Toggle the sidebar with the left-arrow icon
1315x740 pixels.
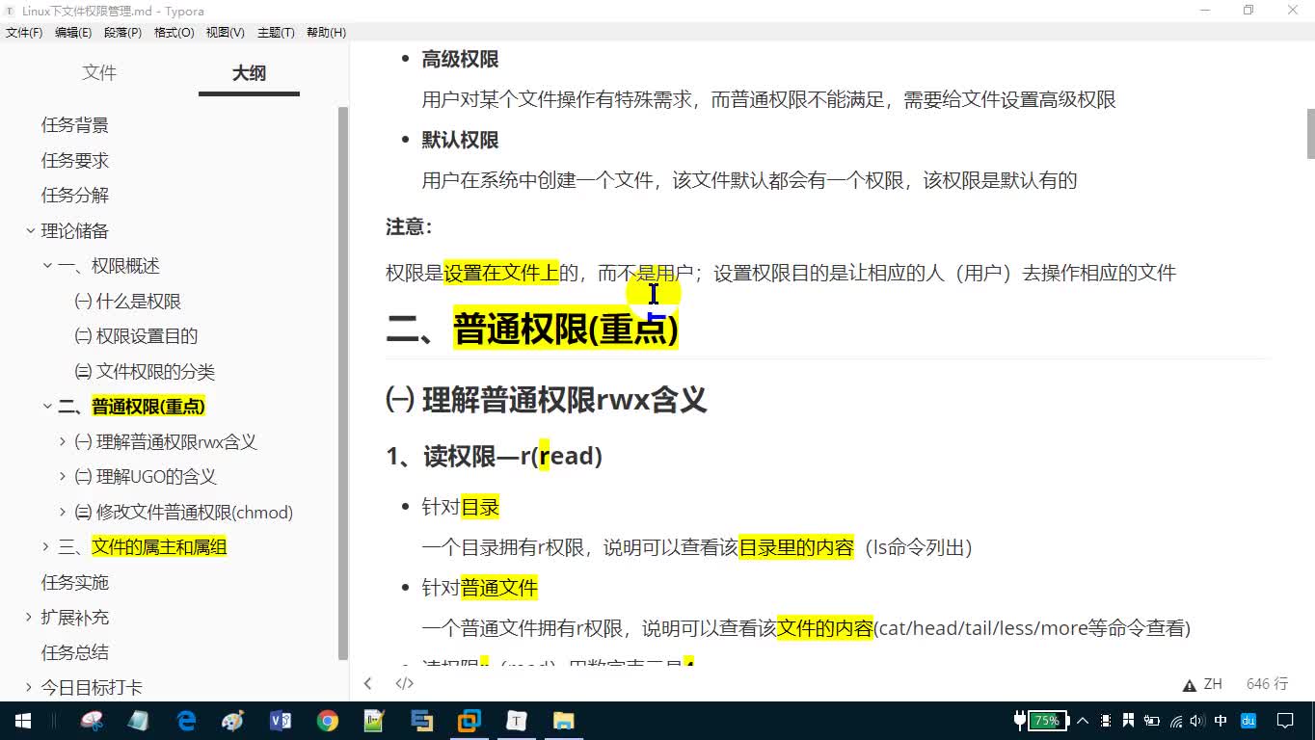367,683
